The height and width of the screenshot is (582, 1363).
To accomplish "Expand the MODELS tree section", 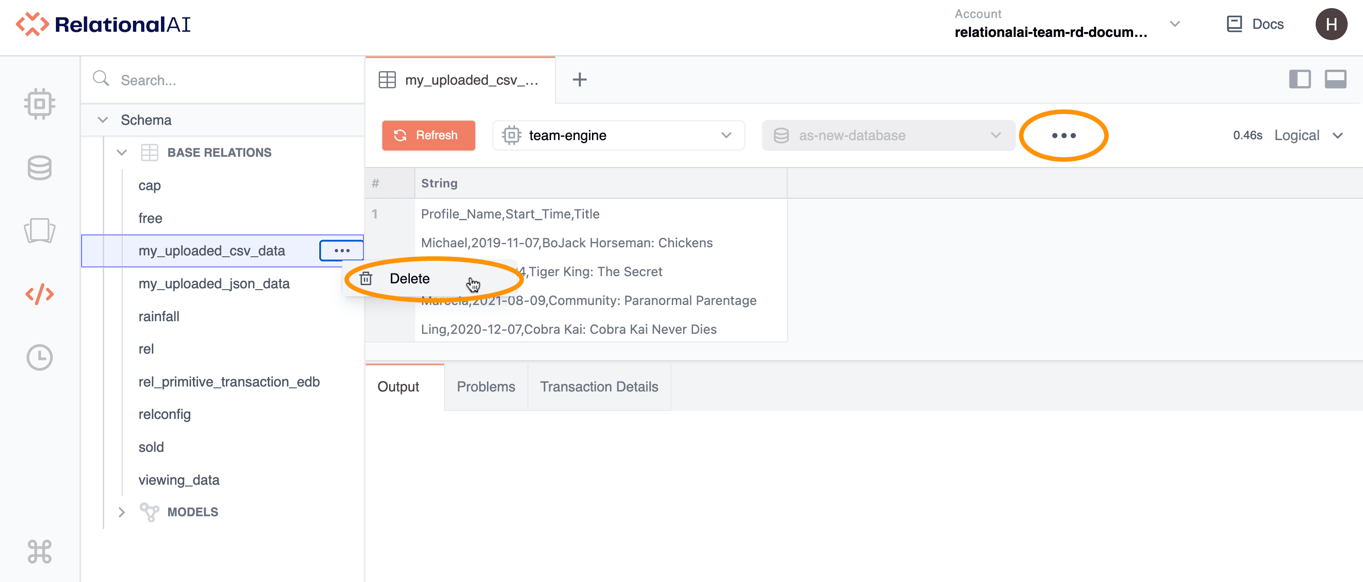I will pyautogui.click(x=122, y=512).
